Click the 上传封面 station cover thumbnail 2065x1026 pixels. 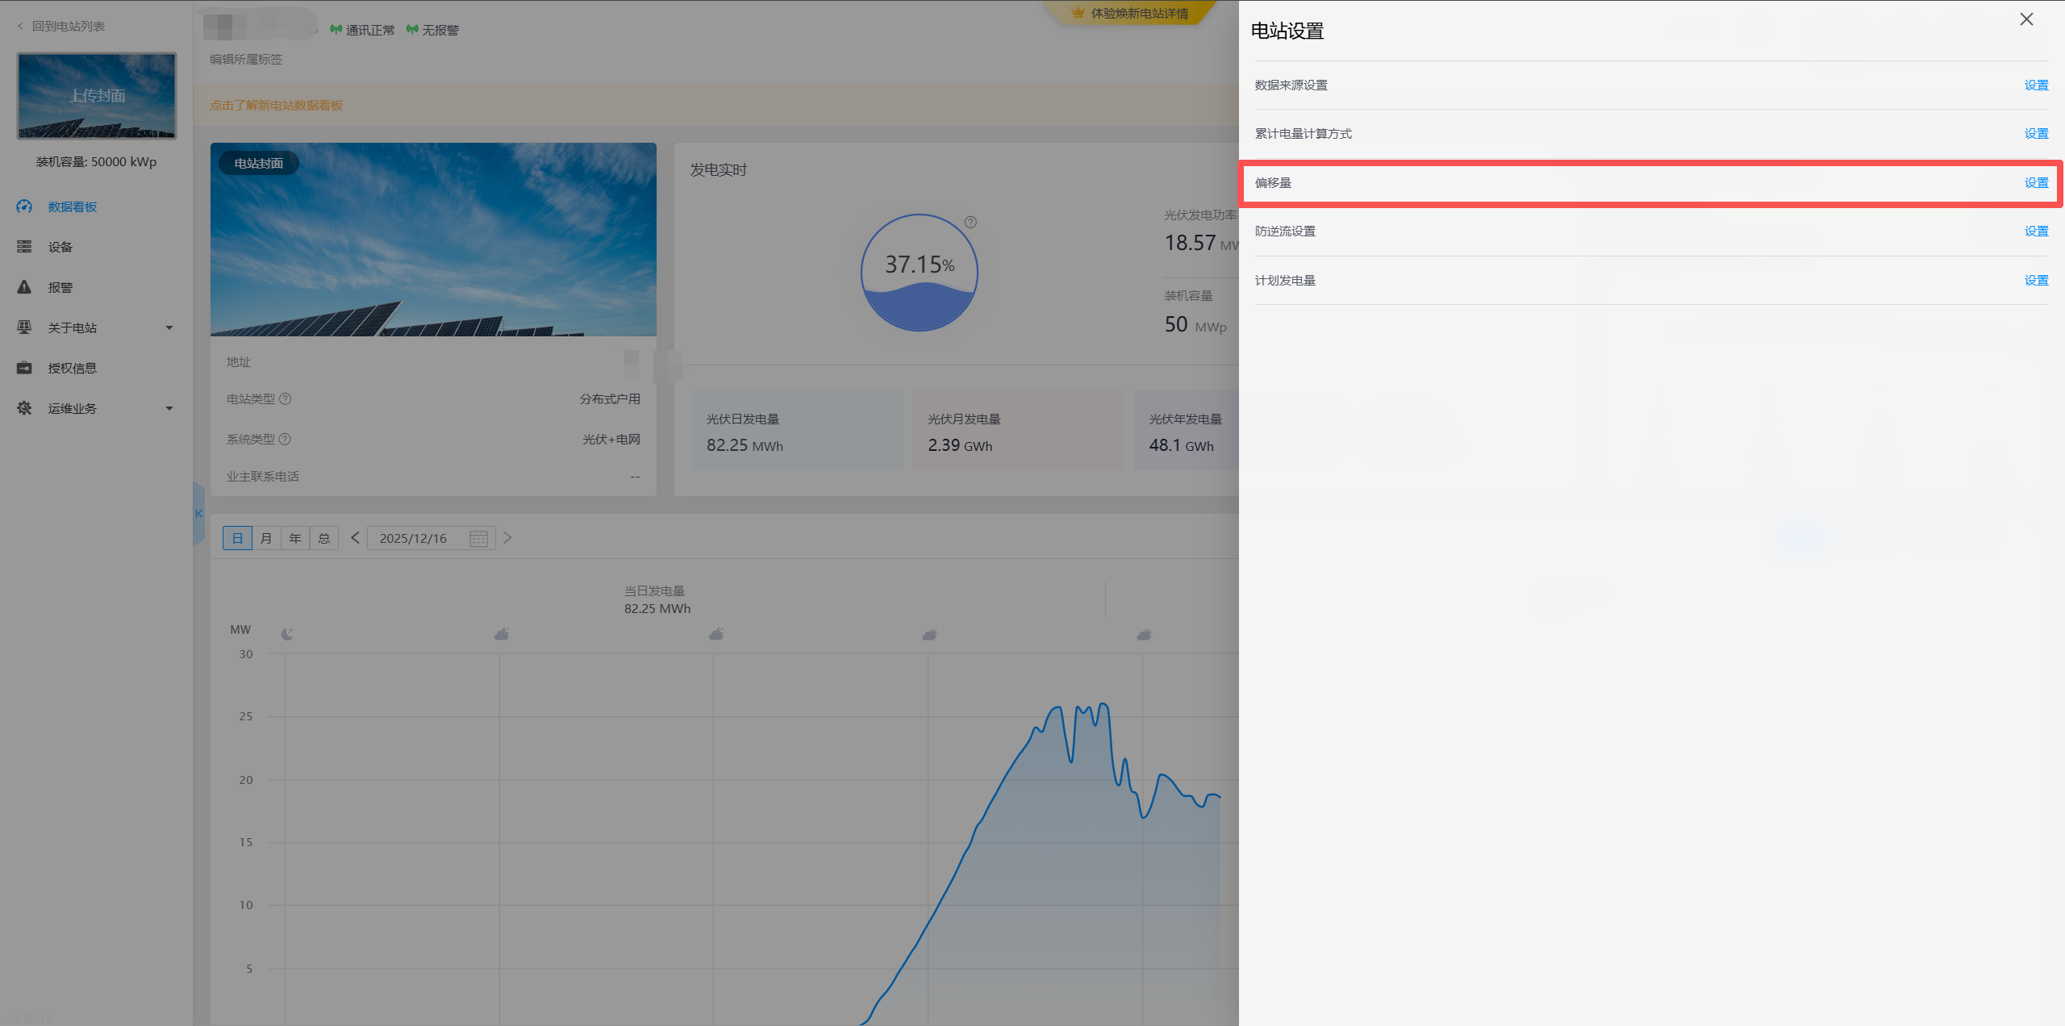click(x=97, y=96)
